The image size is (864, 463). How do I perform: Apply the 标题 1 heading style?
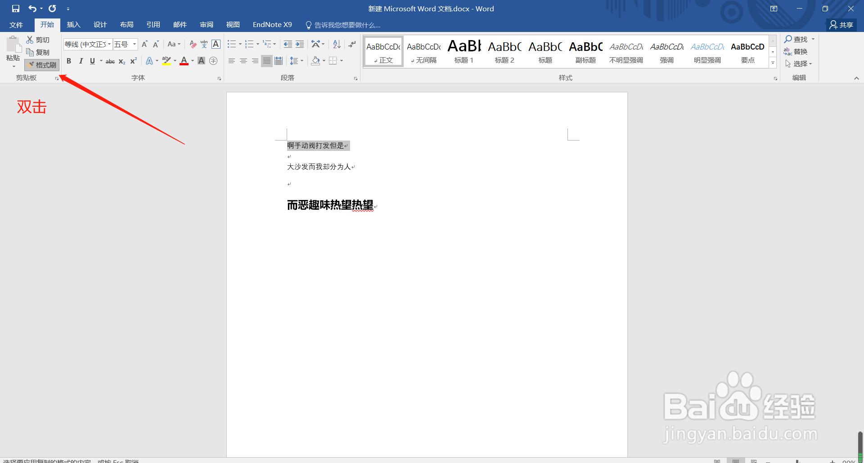[x=464, y=52]
